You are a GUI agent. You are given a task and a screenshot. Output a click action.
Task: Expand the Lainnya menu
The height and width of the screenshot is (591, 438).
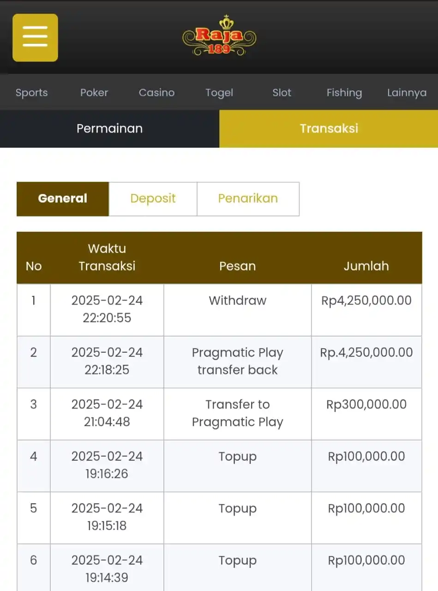(407, 92)
